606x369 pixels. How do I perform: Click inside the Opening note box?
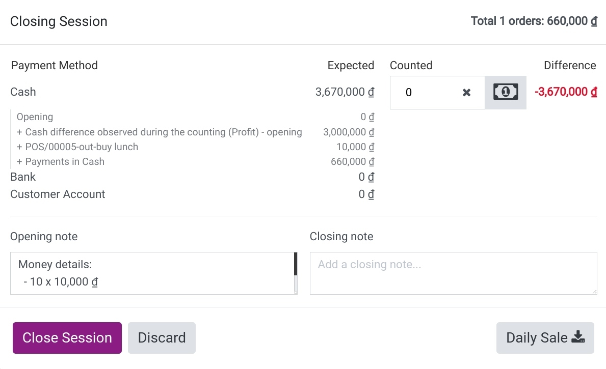[x=152, y=273]
